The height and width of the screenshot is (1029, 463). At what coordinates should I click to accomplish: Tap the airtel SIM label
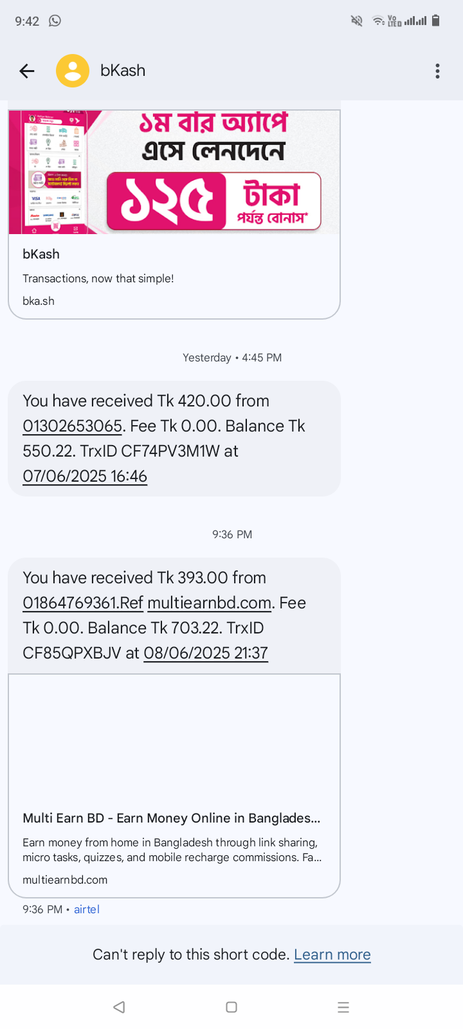[87, 909]
